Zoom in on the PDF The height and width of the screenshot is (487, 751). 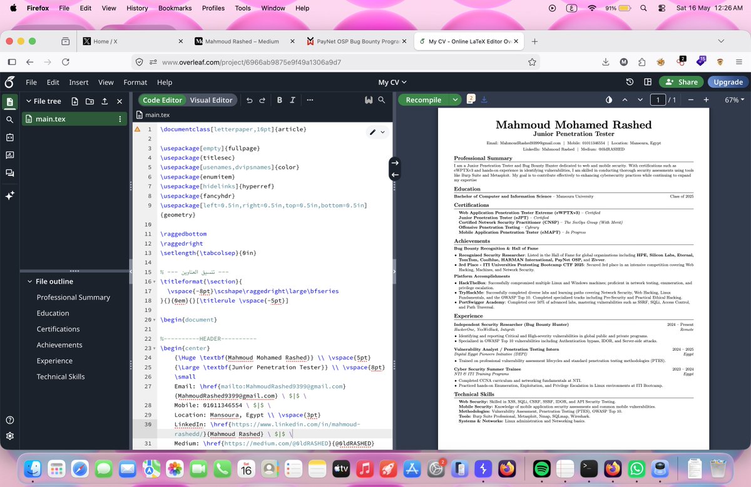pos(706,100)
